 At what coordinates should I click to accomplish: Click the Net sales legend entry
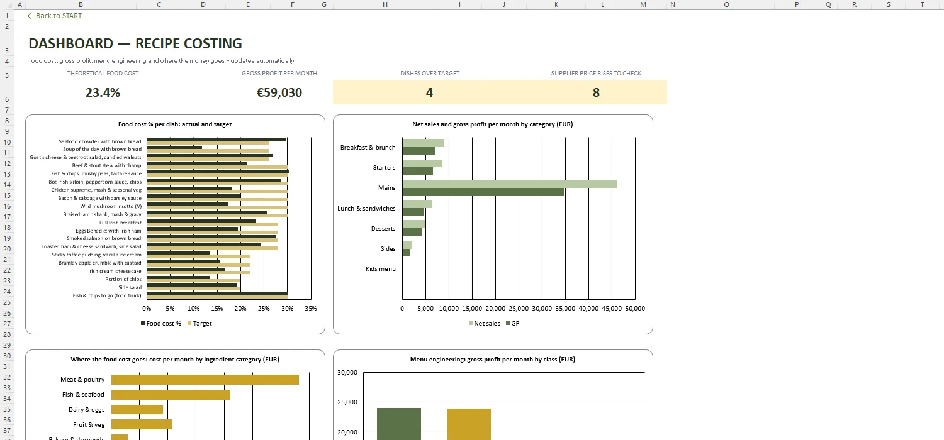484,324
